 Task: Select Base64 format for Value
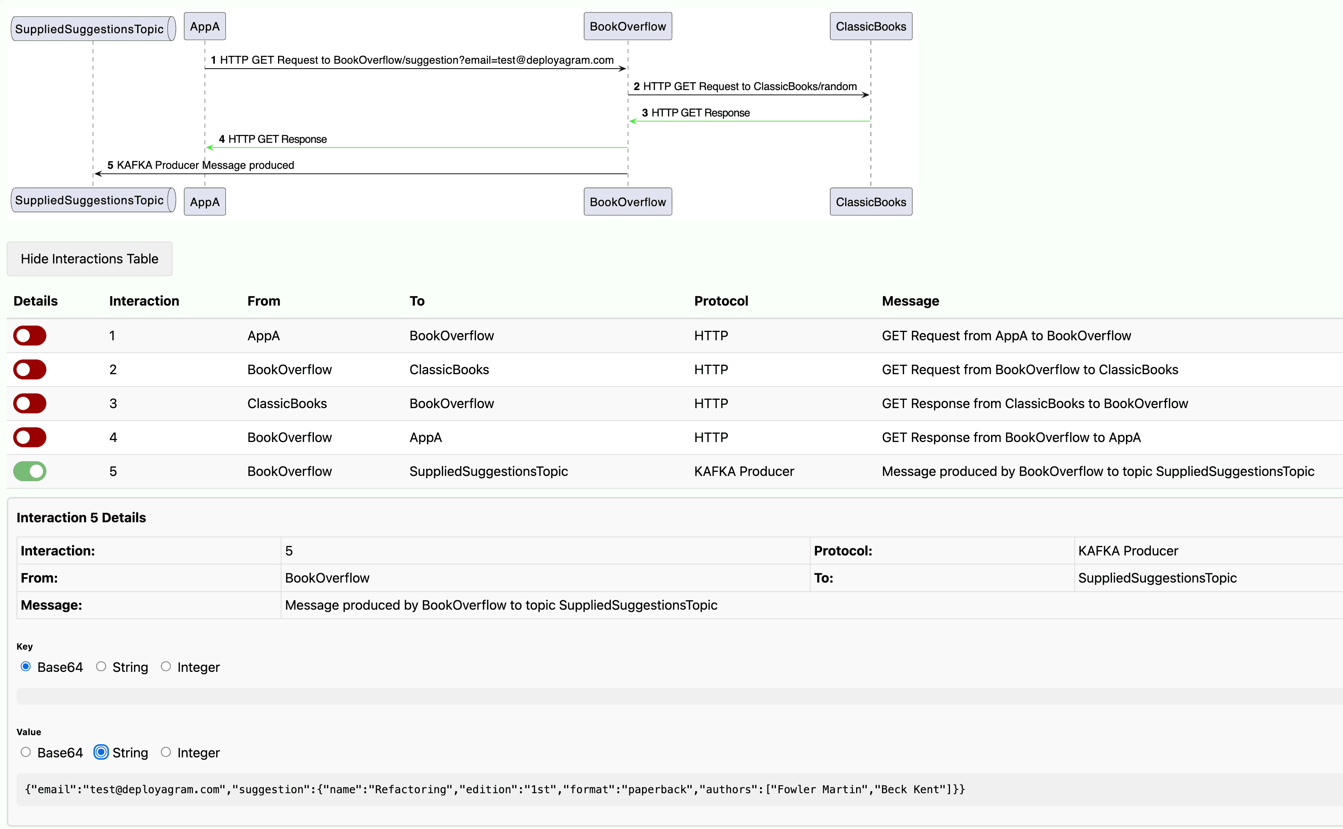pos(26,752)
